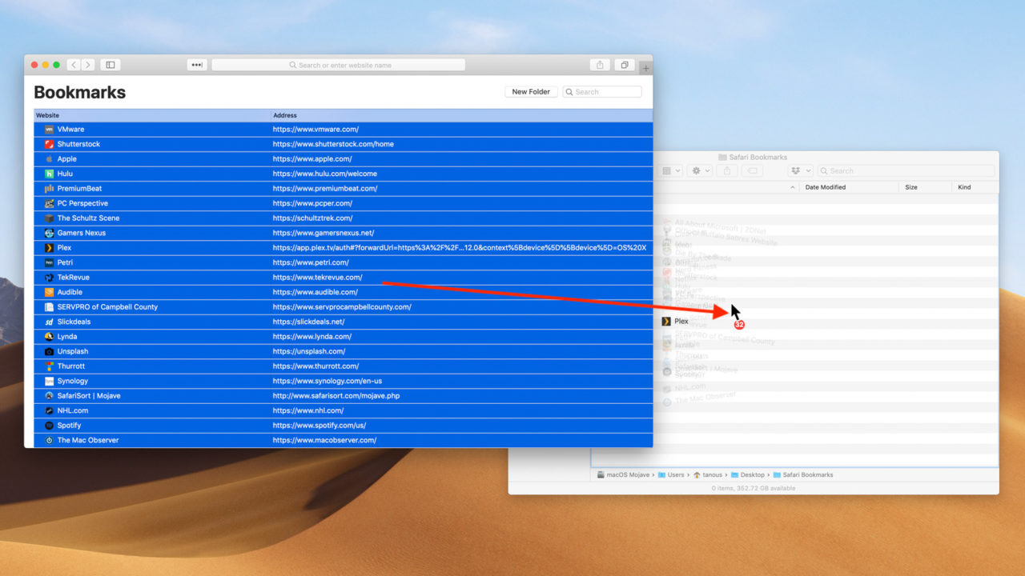Go to Users in Finder path bar
The image size is (1025, 576).
(671, 474)
